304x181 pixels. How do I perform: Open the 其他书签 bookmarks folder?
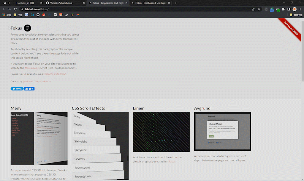296,15
